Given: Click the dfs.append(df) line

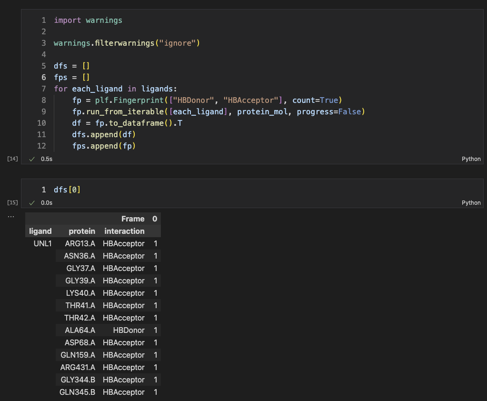Looking at the screenshot, I should coord(104,134).
